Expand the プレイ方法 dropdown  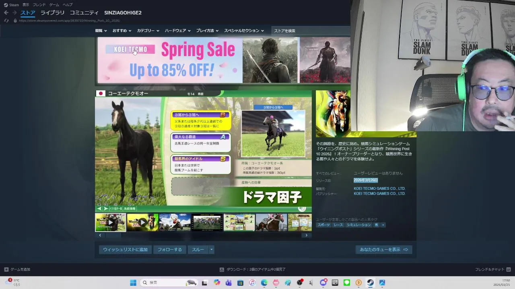207,31
